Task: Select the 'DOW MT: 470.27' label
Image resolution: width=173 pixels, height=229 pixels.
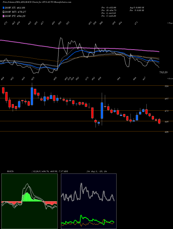Action: point(16,12)
